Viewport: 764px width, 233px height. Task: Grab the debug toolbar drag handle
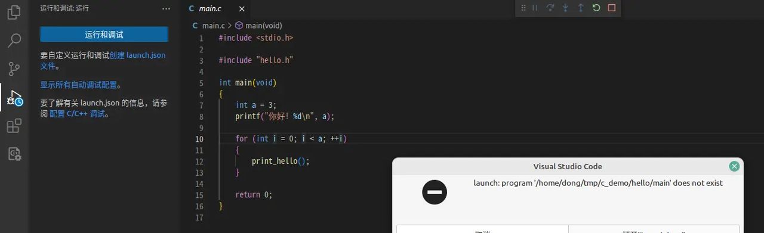(523, 8)
